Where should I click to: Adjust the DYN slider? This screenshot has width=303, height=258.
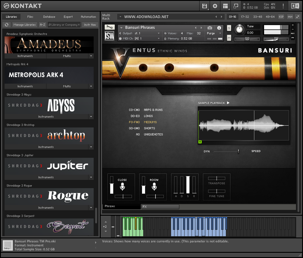tap(226, 151)
